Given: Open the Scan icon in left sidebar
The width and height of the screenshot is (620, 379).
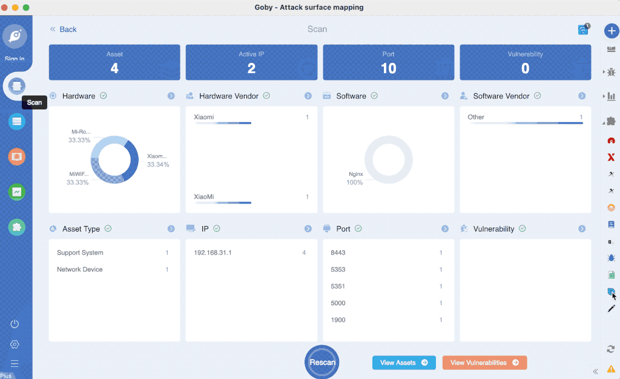Looking at the screenshot, I should tap(16, 86).
